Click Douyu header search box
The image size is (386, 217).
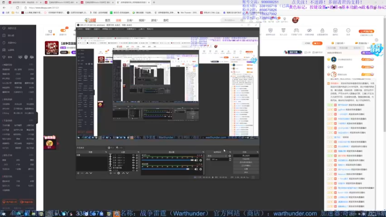point(232,20)
